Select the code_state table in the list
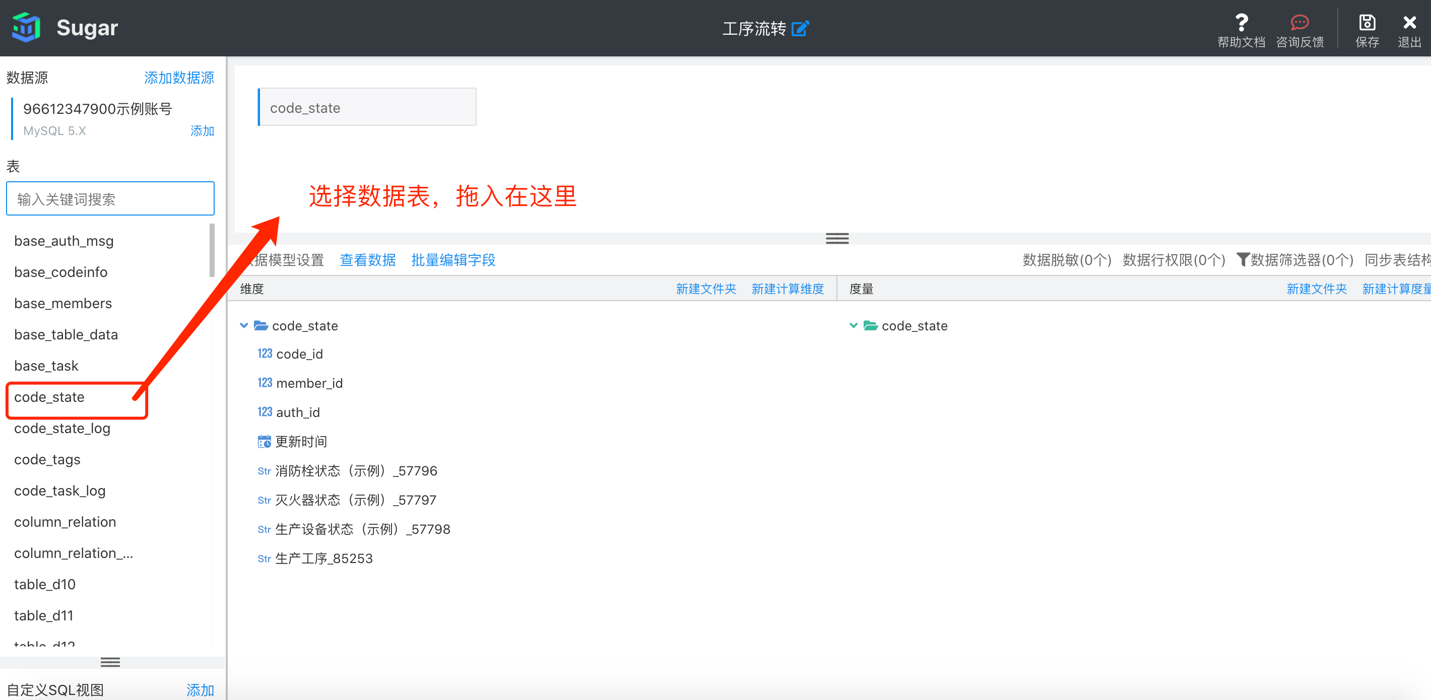This screenshot has width=1431, height=700. coord(50,397)
